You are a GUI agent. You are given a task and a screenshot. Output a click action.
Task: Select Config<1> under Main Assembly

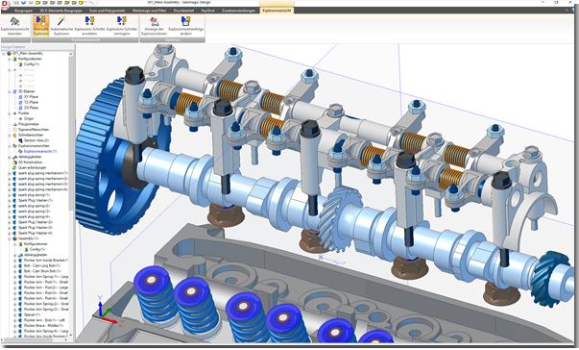[32, 64]
